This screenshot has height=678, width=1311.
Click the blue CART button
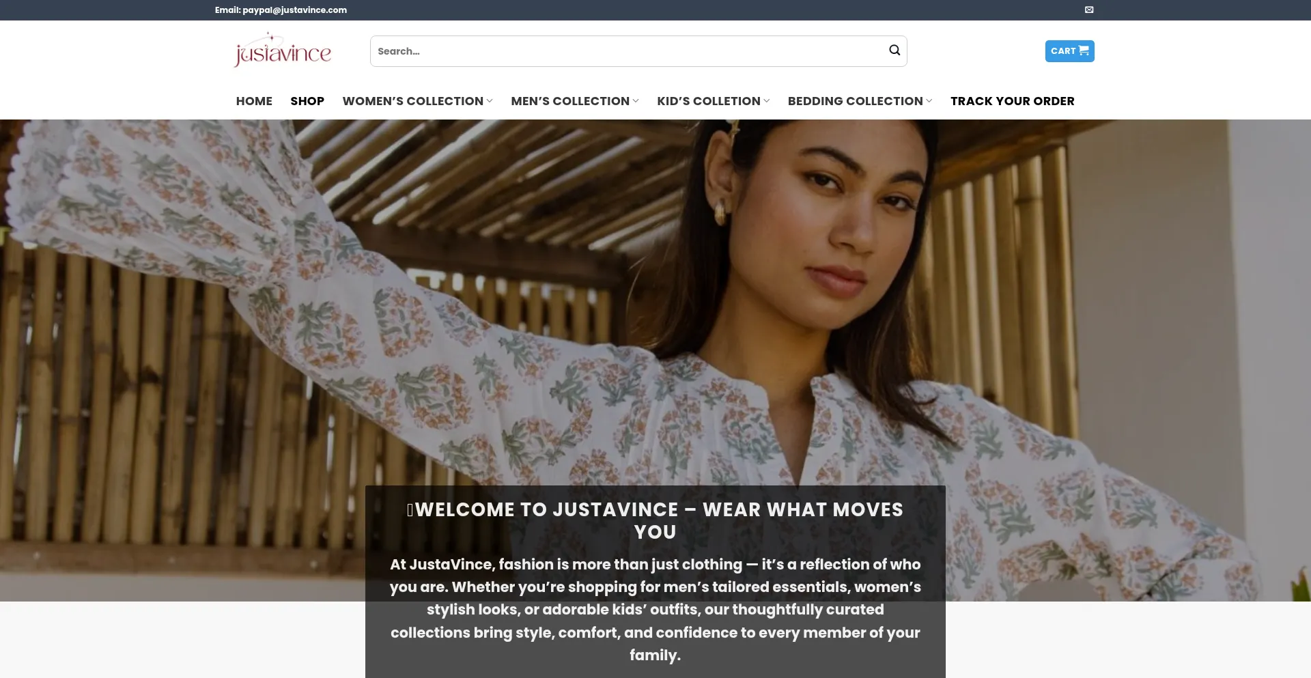[1069, 51]
